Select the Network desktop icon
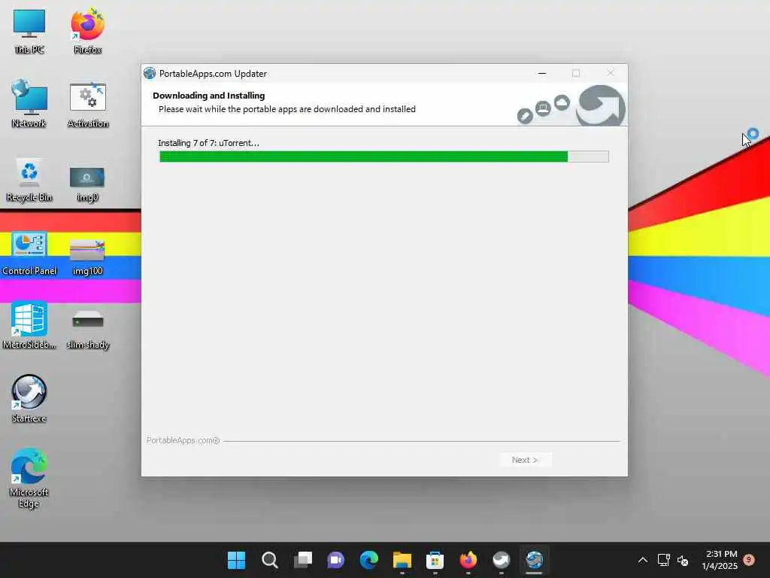Viewport: 770px width, 578px height. [x=29, y=104]
